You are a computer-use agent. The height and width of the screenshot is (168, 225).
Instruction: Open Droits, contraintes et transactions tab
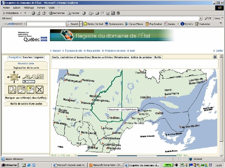click(x=71, y=57)
